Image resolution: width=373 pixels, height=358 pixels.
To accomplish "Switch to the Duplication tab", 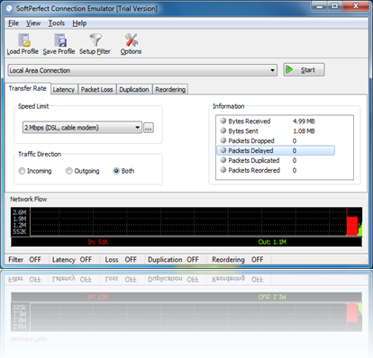I will [x=134, y=89].
